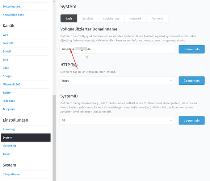Viewport: 210px width, 181px height.
Task: Open the Branding settings link
Action: click(9, 129)
